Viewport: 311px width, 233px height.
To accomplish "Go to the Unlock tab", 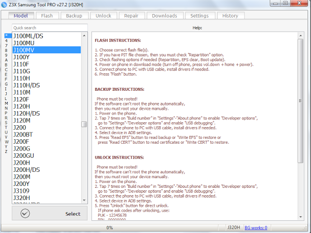I will [104, 16].
